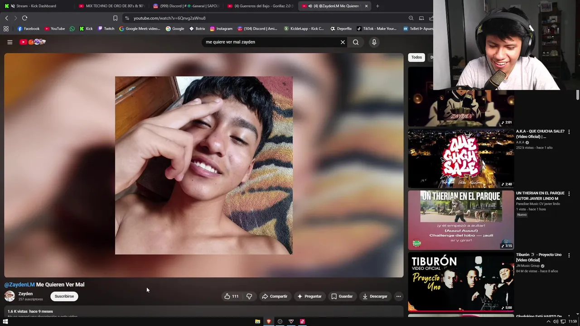580x326 pixels.
Task: Like the video with thumbs up
Action: point(231,296)
